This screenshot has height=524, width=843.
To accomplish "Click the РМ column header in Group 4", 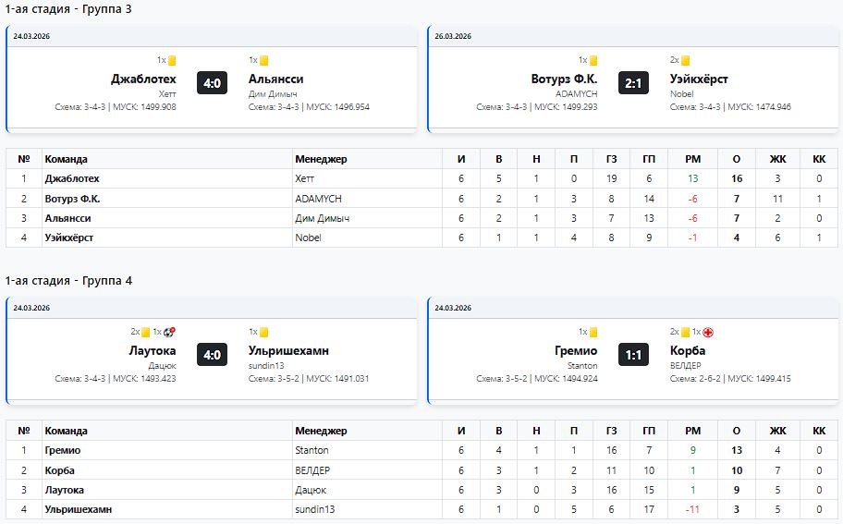I will click(x=693, y=431).
